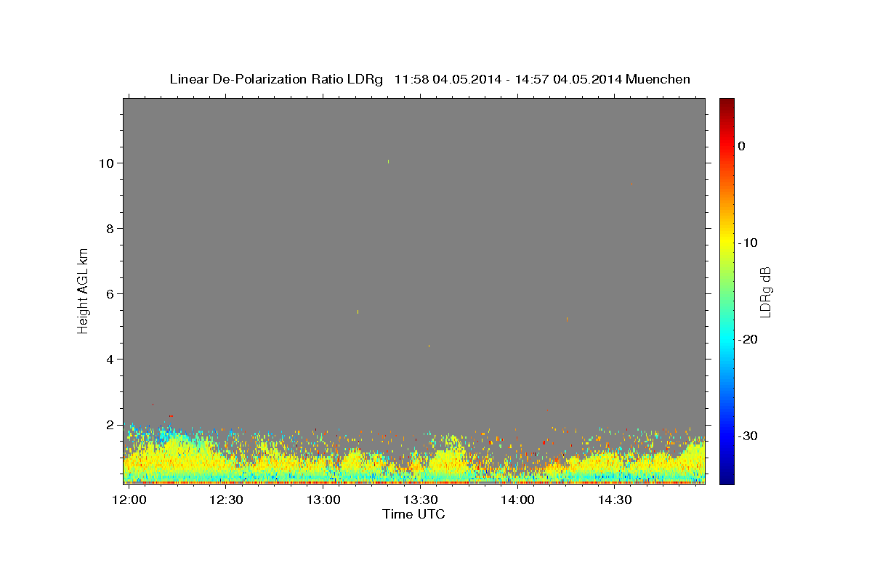Click the plot title text
The width and height of the screenshot is (872, 581).
429,79
